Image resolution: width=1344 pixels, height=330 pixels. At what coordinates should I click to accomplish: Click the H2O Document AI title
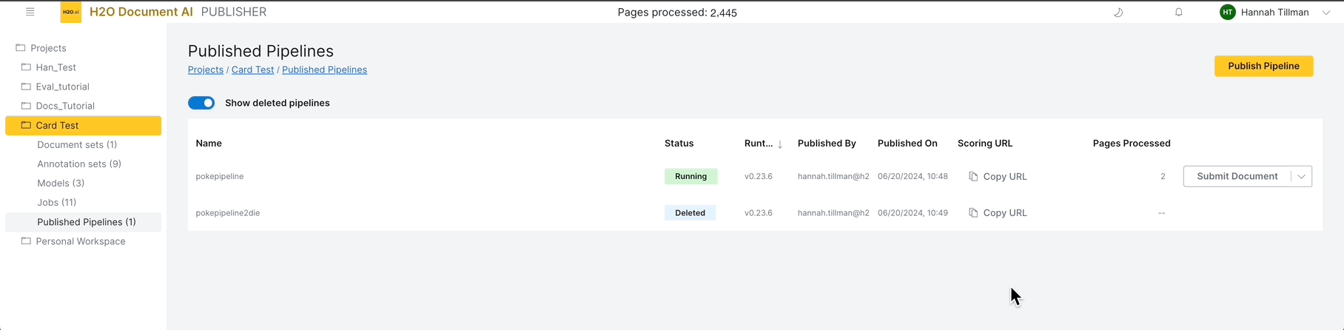pos(141,12)
